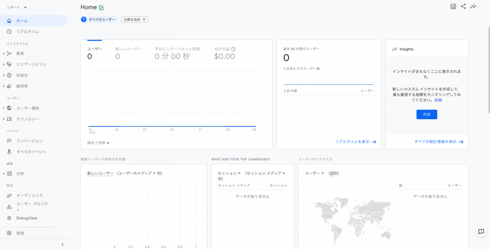Viewport: 490px width, 249px height.
Task: Click the customize report icon
Action: coord(453,6)
